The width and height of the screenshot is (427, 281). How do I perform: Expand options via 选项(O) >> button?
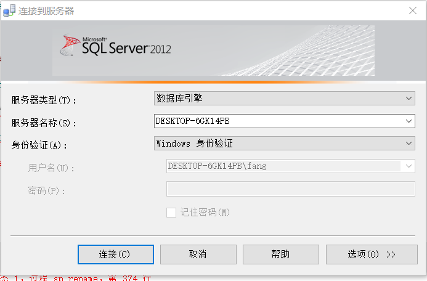[x=372, y=255]
